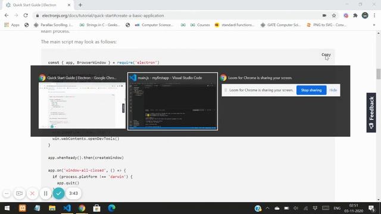The image size is (381, 214).
Task: Open the Chrome three-dot menu
Action: (x=374, y=15)
